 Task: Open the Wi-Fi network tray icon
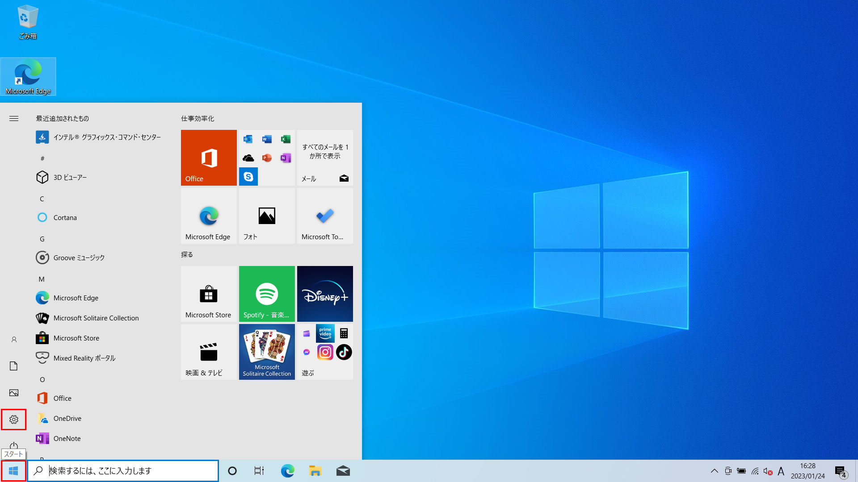755,471
